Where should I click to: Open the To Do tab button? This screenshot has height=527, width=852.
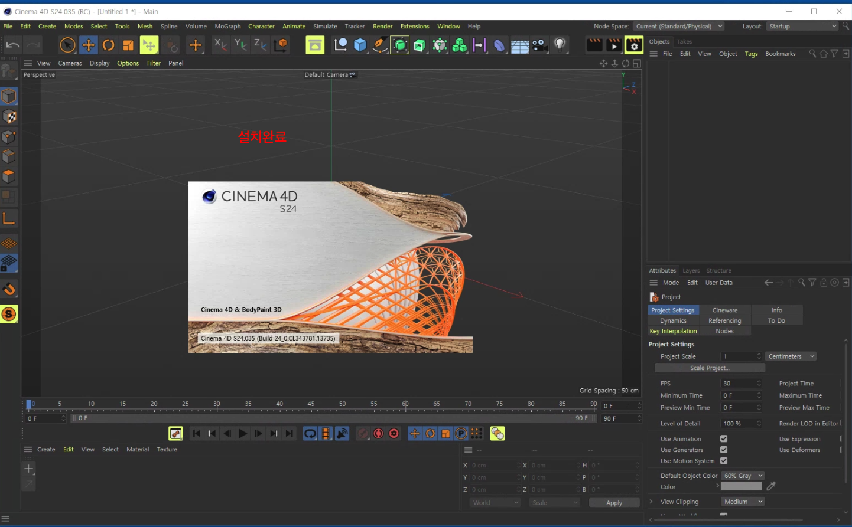[776, 320]
